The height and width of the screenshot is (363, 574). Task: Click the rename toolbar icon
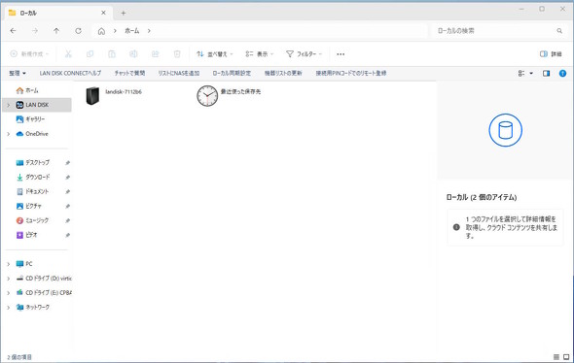tap(133, 54)
